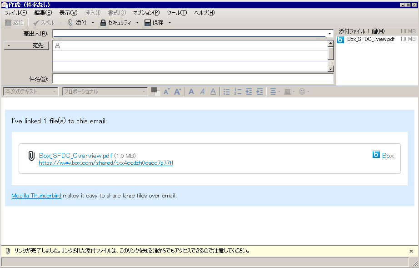Toggle bold formatting
Image resolution: width=419 pixels, height=268 pixels.
(191, 91)
